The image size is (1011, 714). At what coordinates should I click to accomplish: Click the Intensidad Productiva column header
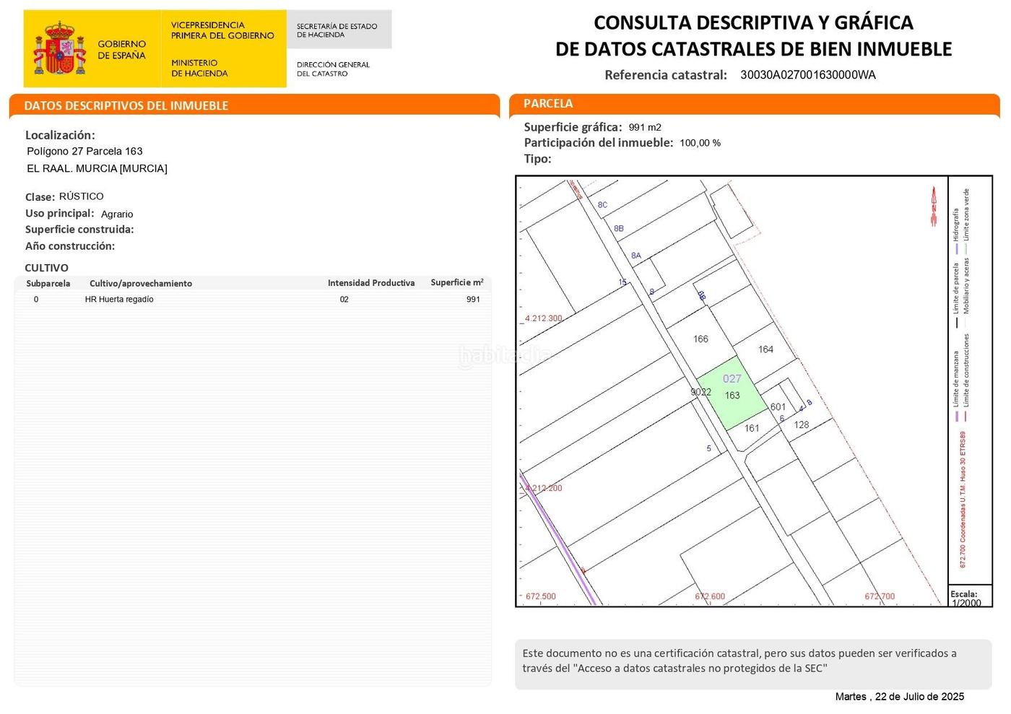pyautogui.click(x=371, y=283)
